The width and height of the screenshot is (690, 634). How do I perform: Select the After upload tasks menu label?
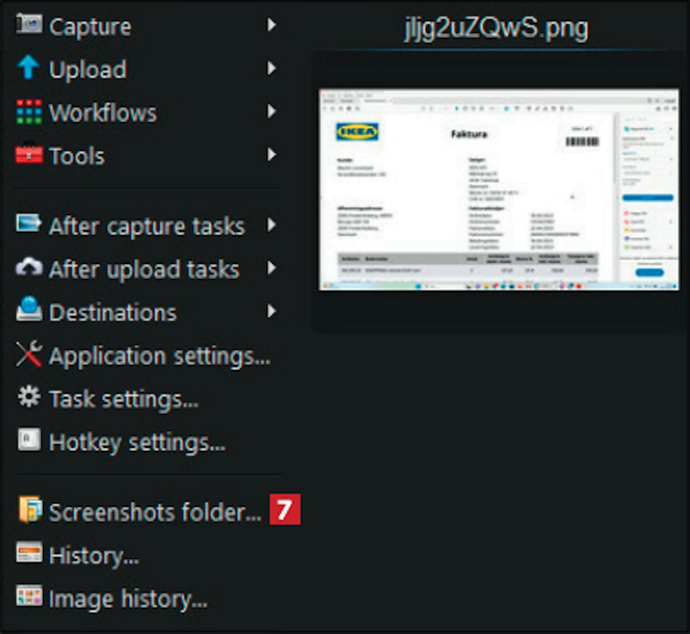144,269
